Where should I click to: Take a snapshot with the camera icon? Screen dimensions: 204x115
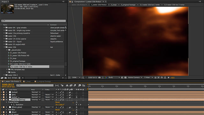pos(99,77)
